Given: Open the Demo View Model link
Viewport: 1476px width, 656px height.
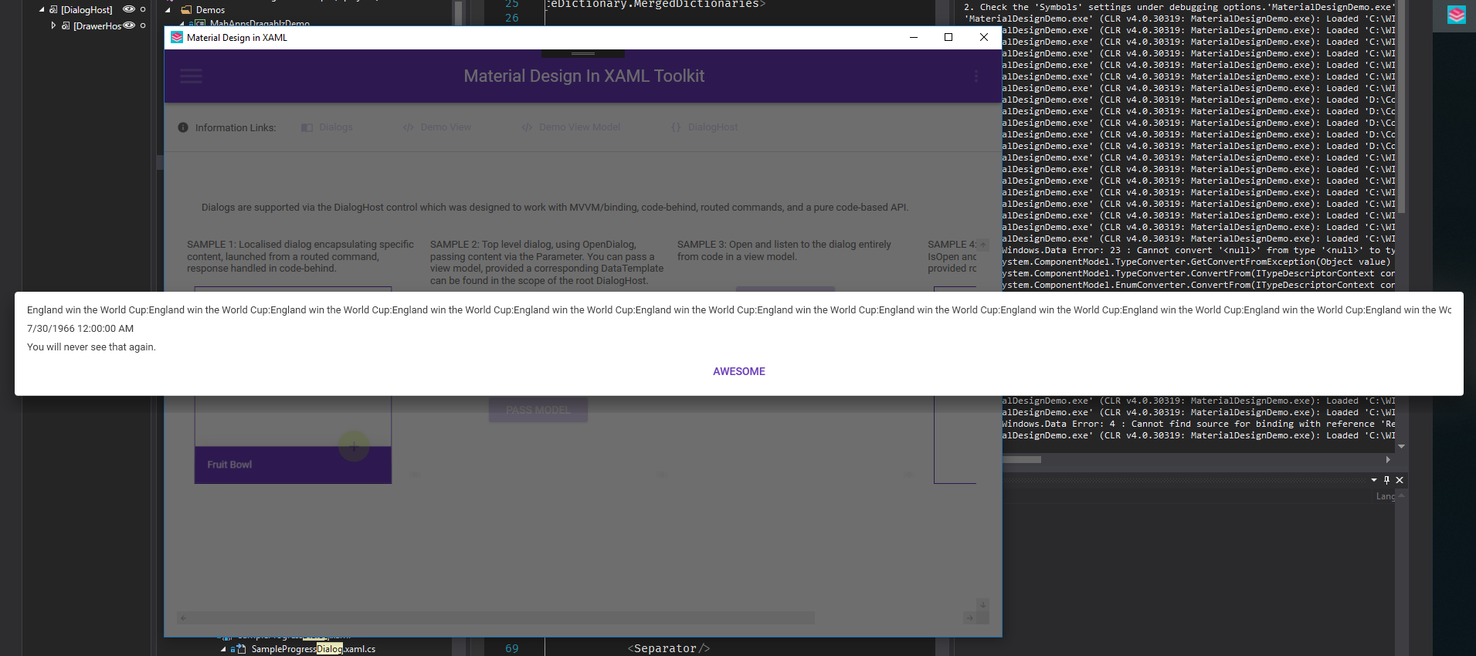Looking at the screenshot, I should point(571,127).
